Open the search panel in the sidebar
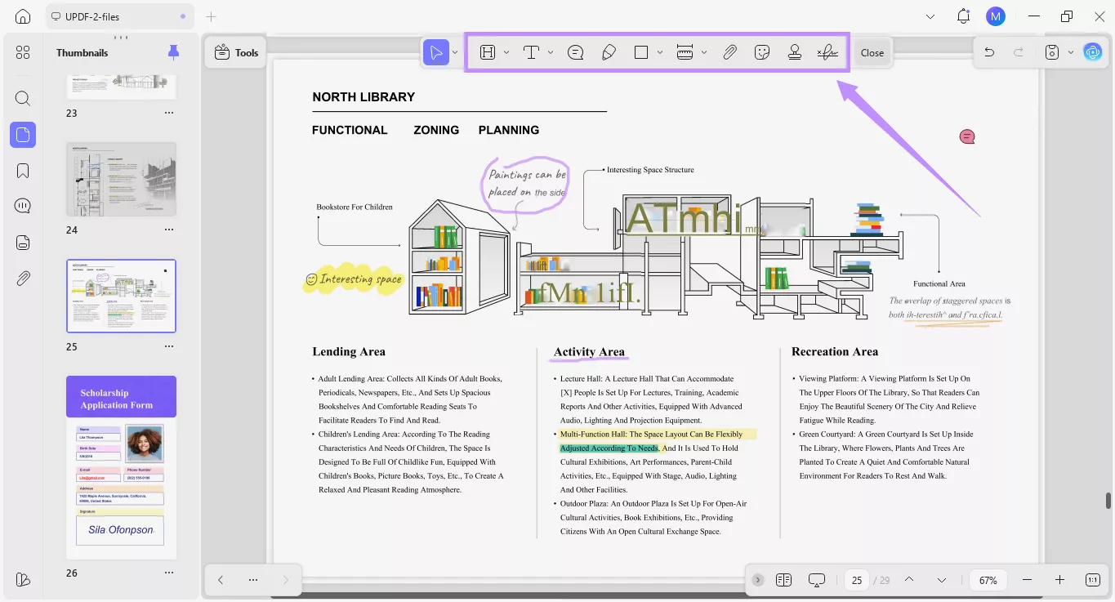The image size is (1115, 602). tap(22, 98)
